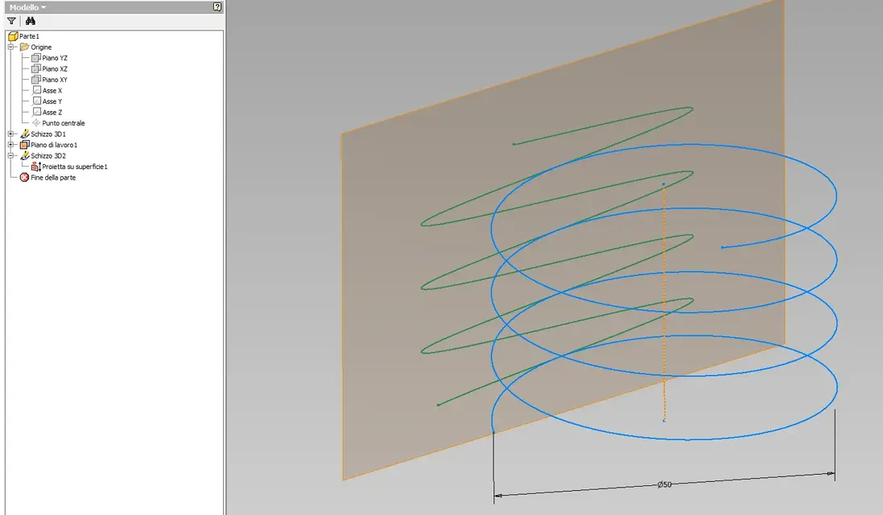This screenshot has width=883, height=515.
Task: Collapse the Schizzo 3D2 node
Action: [10, 155]
